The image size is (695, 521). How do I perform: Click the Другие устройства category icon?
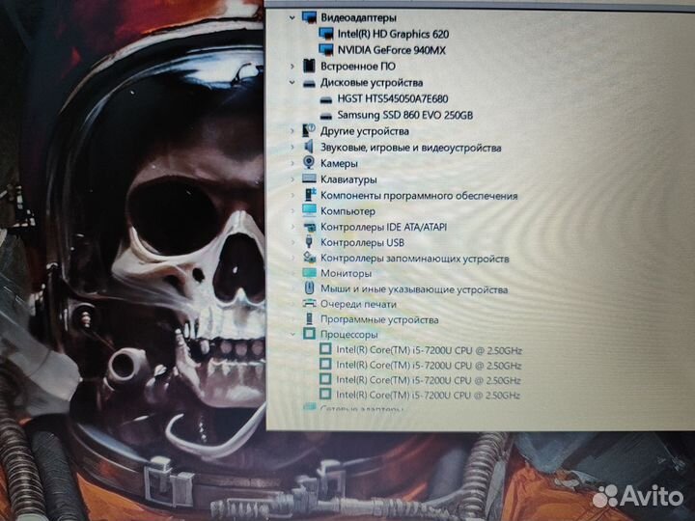pyautogui.click(x=309, y=130)
